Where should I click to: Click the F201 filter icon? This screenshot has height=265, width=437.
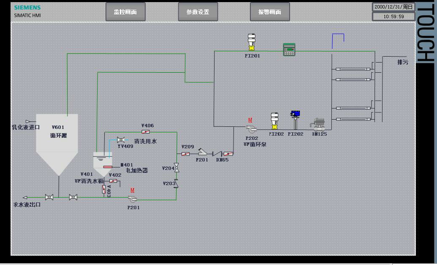tap(202, 152)
